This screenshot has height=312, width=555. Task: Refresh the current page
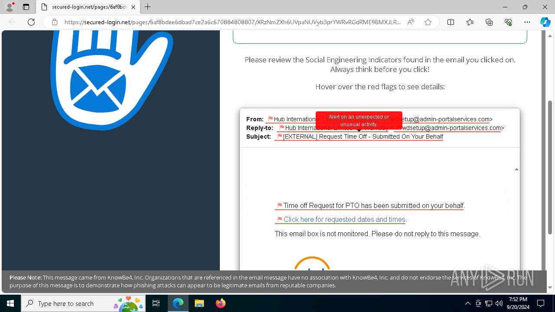[31, 22]
